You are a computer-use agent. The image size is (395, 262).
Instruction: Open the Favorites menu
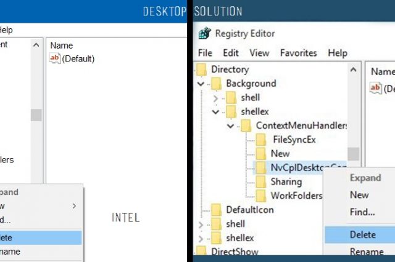pyautogui.click(x=298, y=53)
